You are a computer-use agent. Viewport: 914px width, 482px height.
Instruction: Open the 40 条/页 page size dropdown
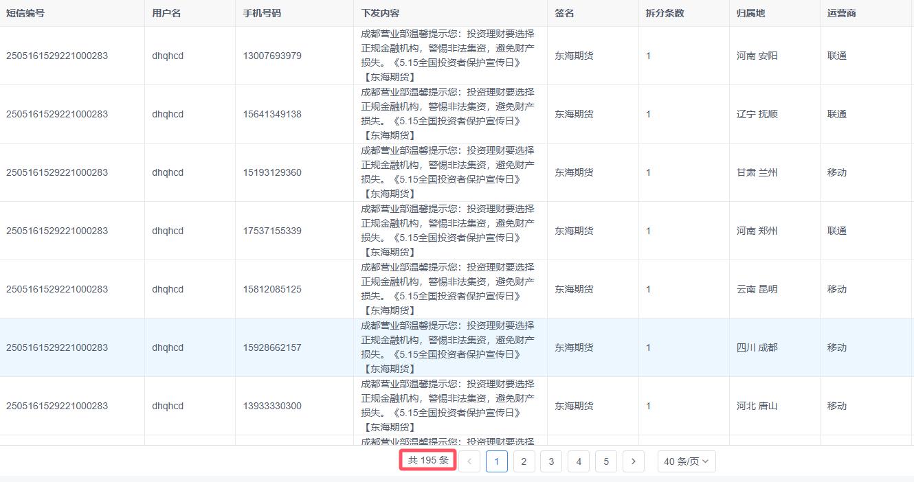[686, 461]
